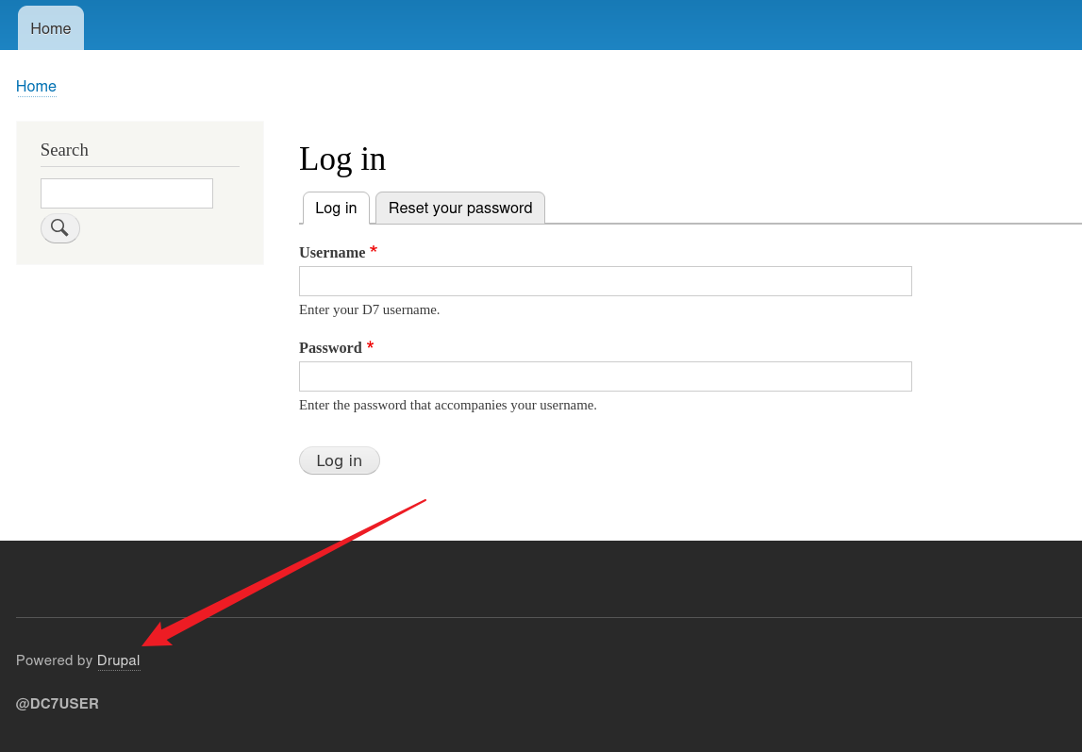This screenshot has width=1082, height=752.
Task: Click into the Username input field
Action: [x=605, y=281]
